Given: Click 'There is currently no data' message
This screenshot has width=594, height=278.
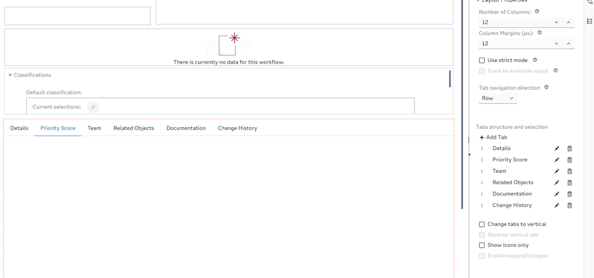Looking at the screenshot, I should [x=229, y=62].
